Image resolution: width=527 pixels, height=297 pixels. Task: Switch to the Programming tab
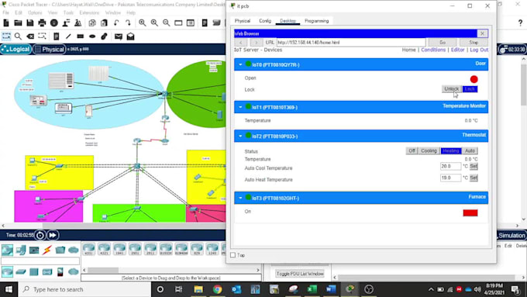[317, 21]
